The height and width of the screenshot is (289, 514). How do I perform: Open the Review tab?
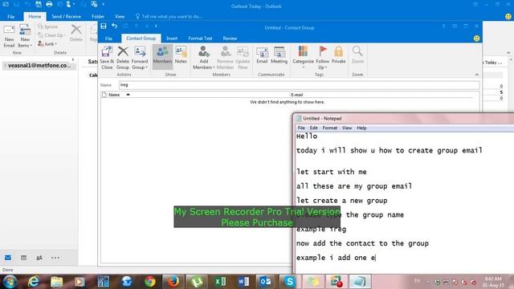coord(230,39)
